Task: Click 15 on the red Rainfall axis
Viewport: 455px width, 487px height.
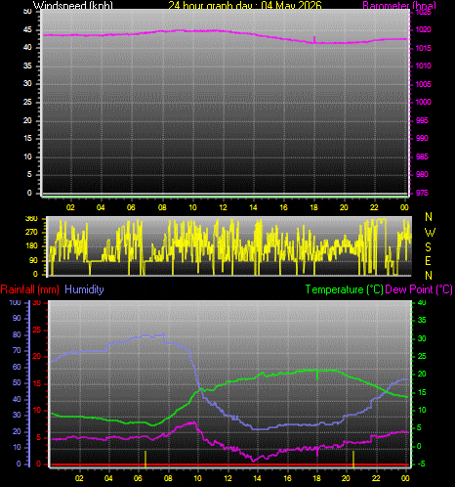Action: click(37, 383)
